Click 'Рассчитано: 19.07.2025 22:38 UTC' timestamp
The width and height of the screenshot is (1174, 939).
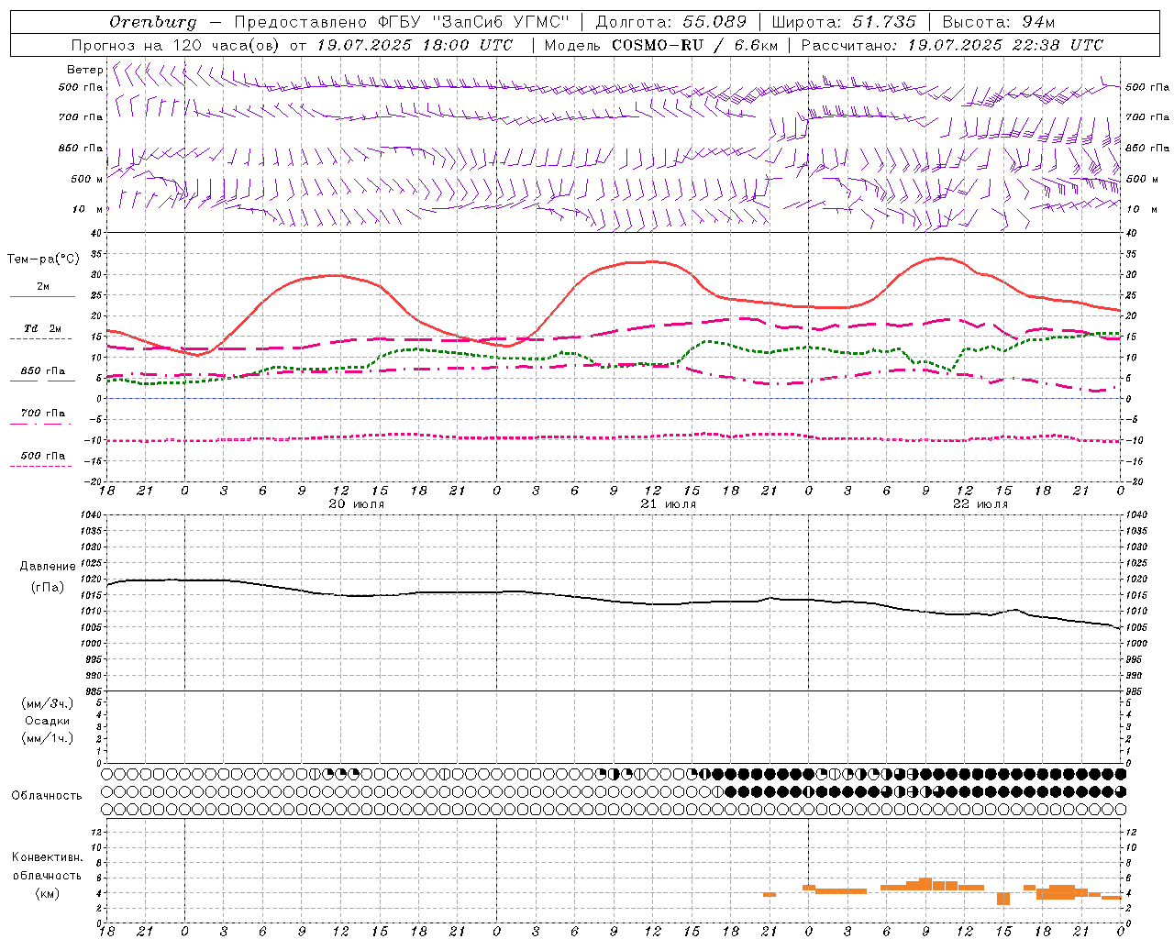pos(952,45)
